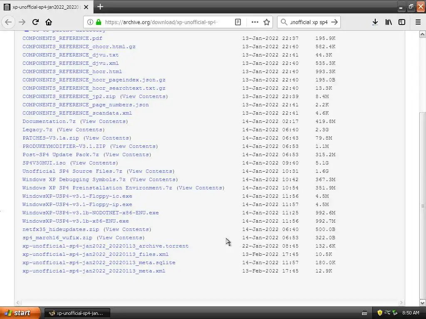Image resolution: width=426 pixels, height=319 pixels.
Task: Open COMPONENTS_REFERENCE_scandata.xml
Action: 77,113
